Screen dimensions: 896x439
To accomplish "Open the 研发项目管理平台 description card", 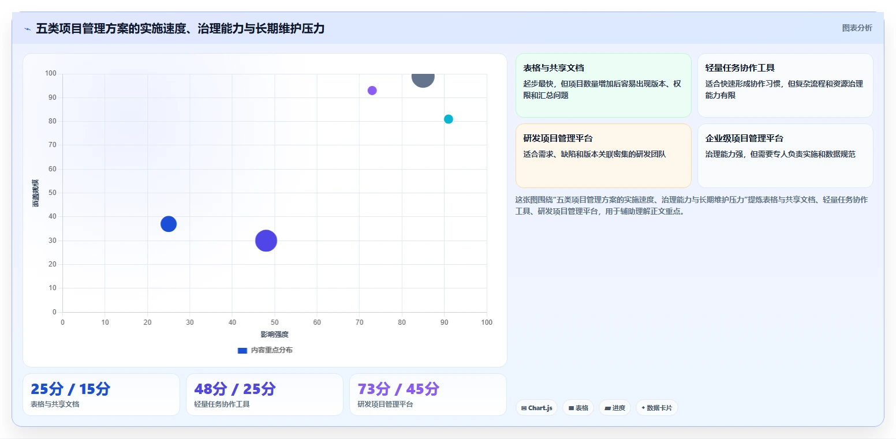I will pos(603,156).
